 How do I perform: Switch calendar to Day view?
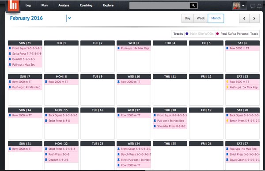(x=188, y=18)
